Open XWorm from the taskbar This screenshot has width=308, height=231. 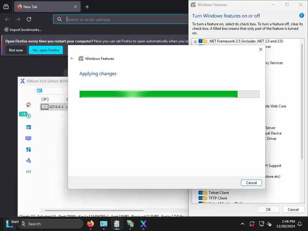pyautogui.click(x=143, y=224)
